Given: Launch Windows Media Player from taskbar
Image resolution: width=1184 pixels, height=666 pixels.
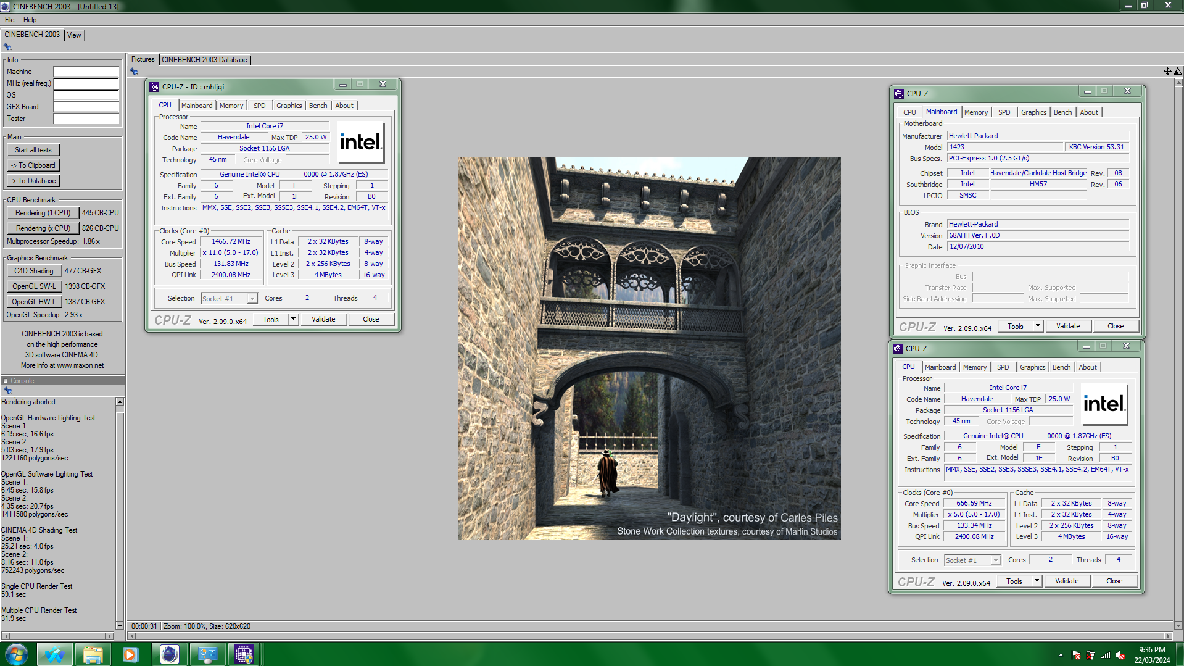Looking at the screenshot, I should pos(130,654).
